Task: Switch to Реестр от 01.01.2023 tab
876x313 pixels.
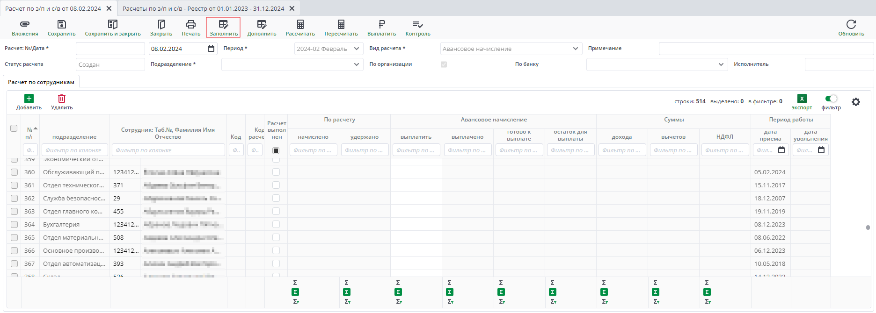Action: 203,8
